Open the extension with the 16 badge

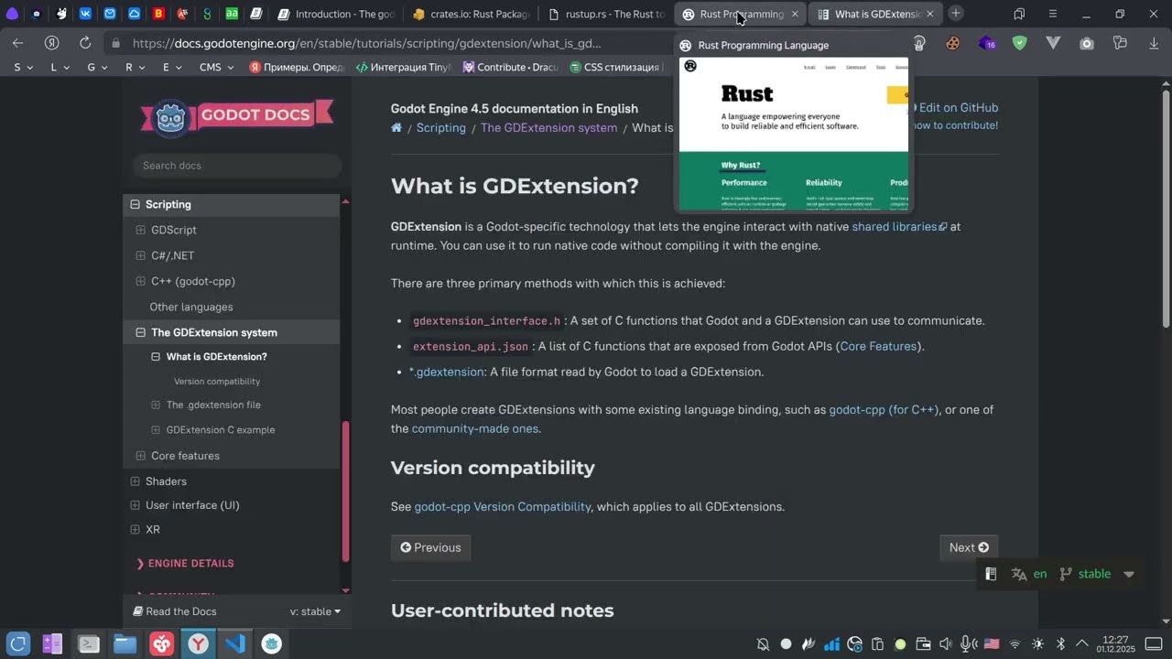986,43
